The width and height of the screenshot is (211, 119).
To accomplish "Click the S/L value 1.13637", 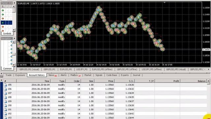I will click(x=130, y=101).
